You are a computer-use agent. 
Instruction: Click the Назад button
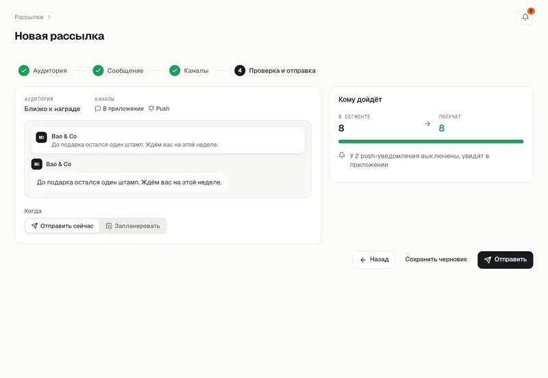click(374, 260)
